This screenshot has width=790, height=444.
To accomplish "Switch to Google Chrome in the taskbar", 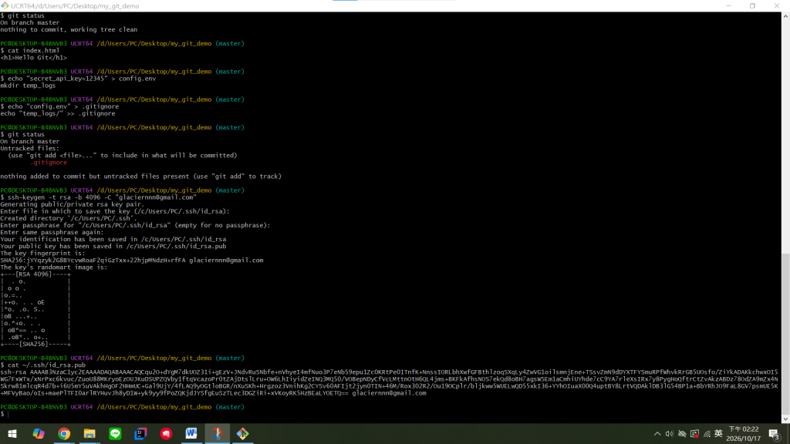I will pyautogui.click(x=64, y=433).
